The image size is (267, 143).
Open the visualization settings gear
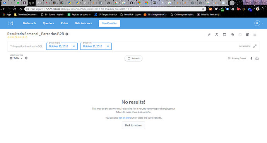click(26, 58)
